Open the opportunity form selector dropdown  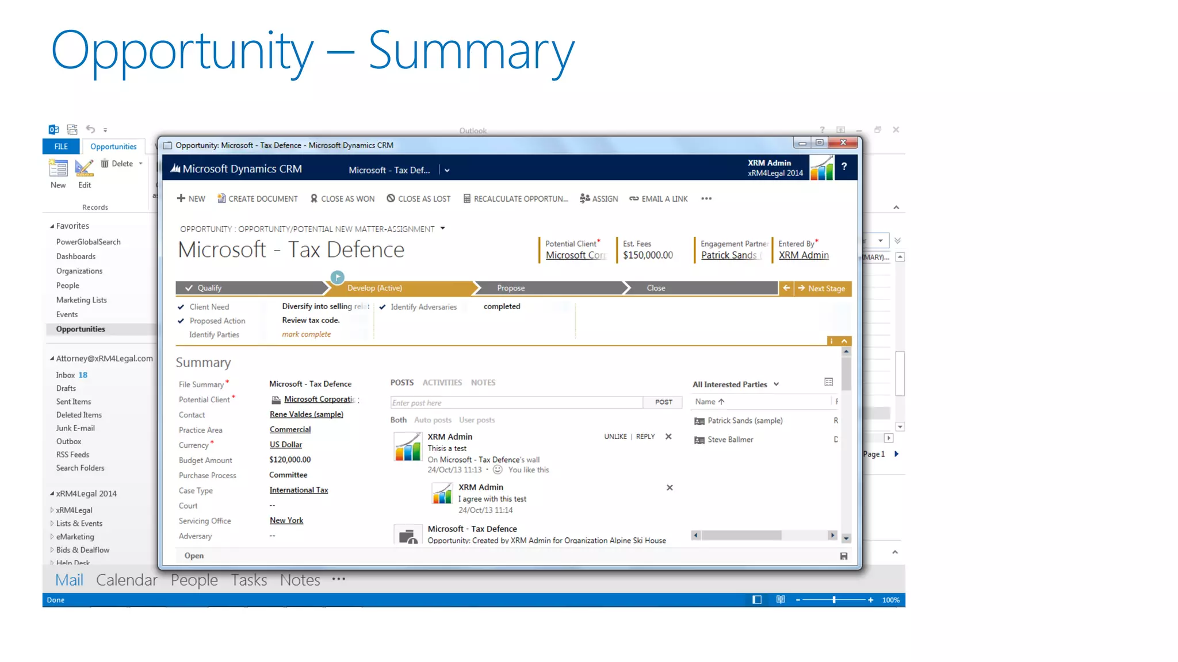pos(442,228)
